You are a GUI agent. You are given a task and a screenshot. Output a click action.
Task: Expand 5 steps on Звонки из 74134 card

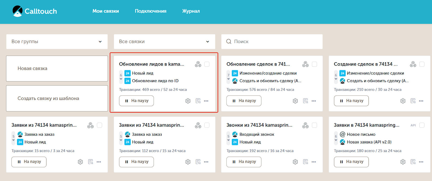click(x=228, y=138)
